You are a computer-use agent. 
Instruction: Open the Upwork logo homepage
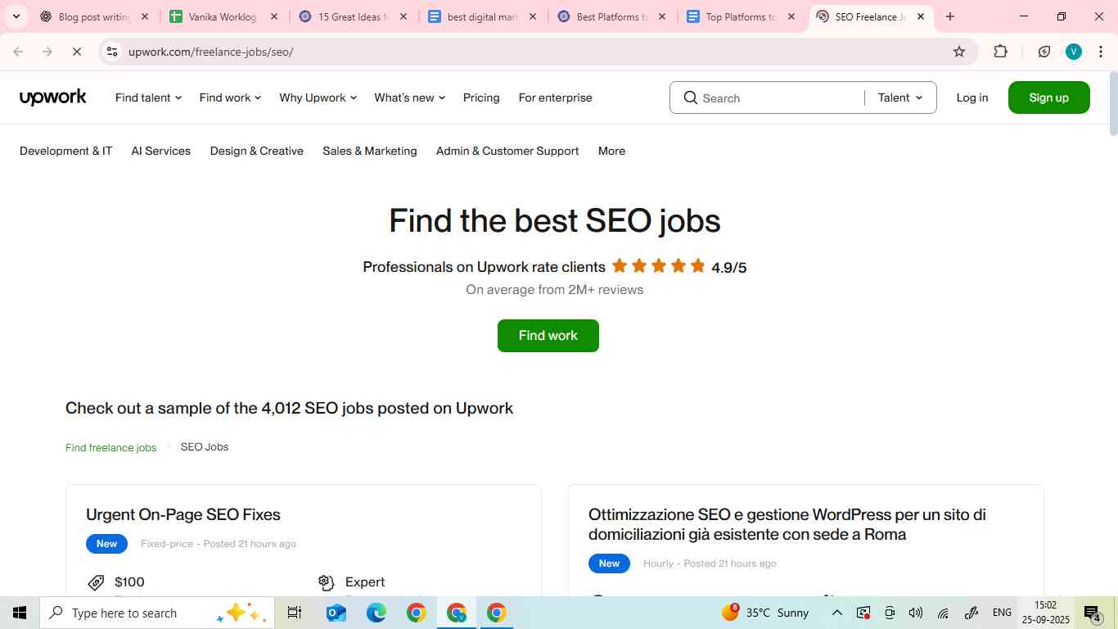pyautogui.click(x=52, y=97)
